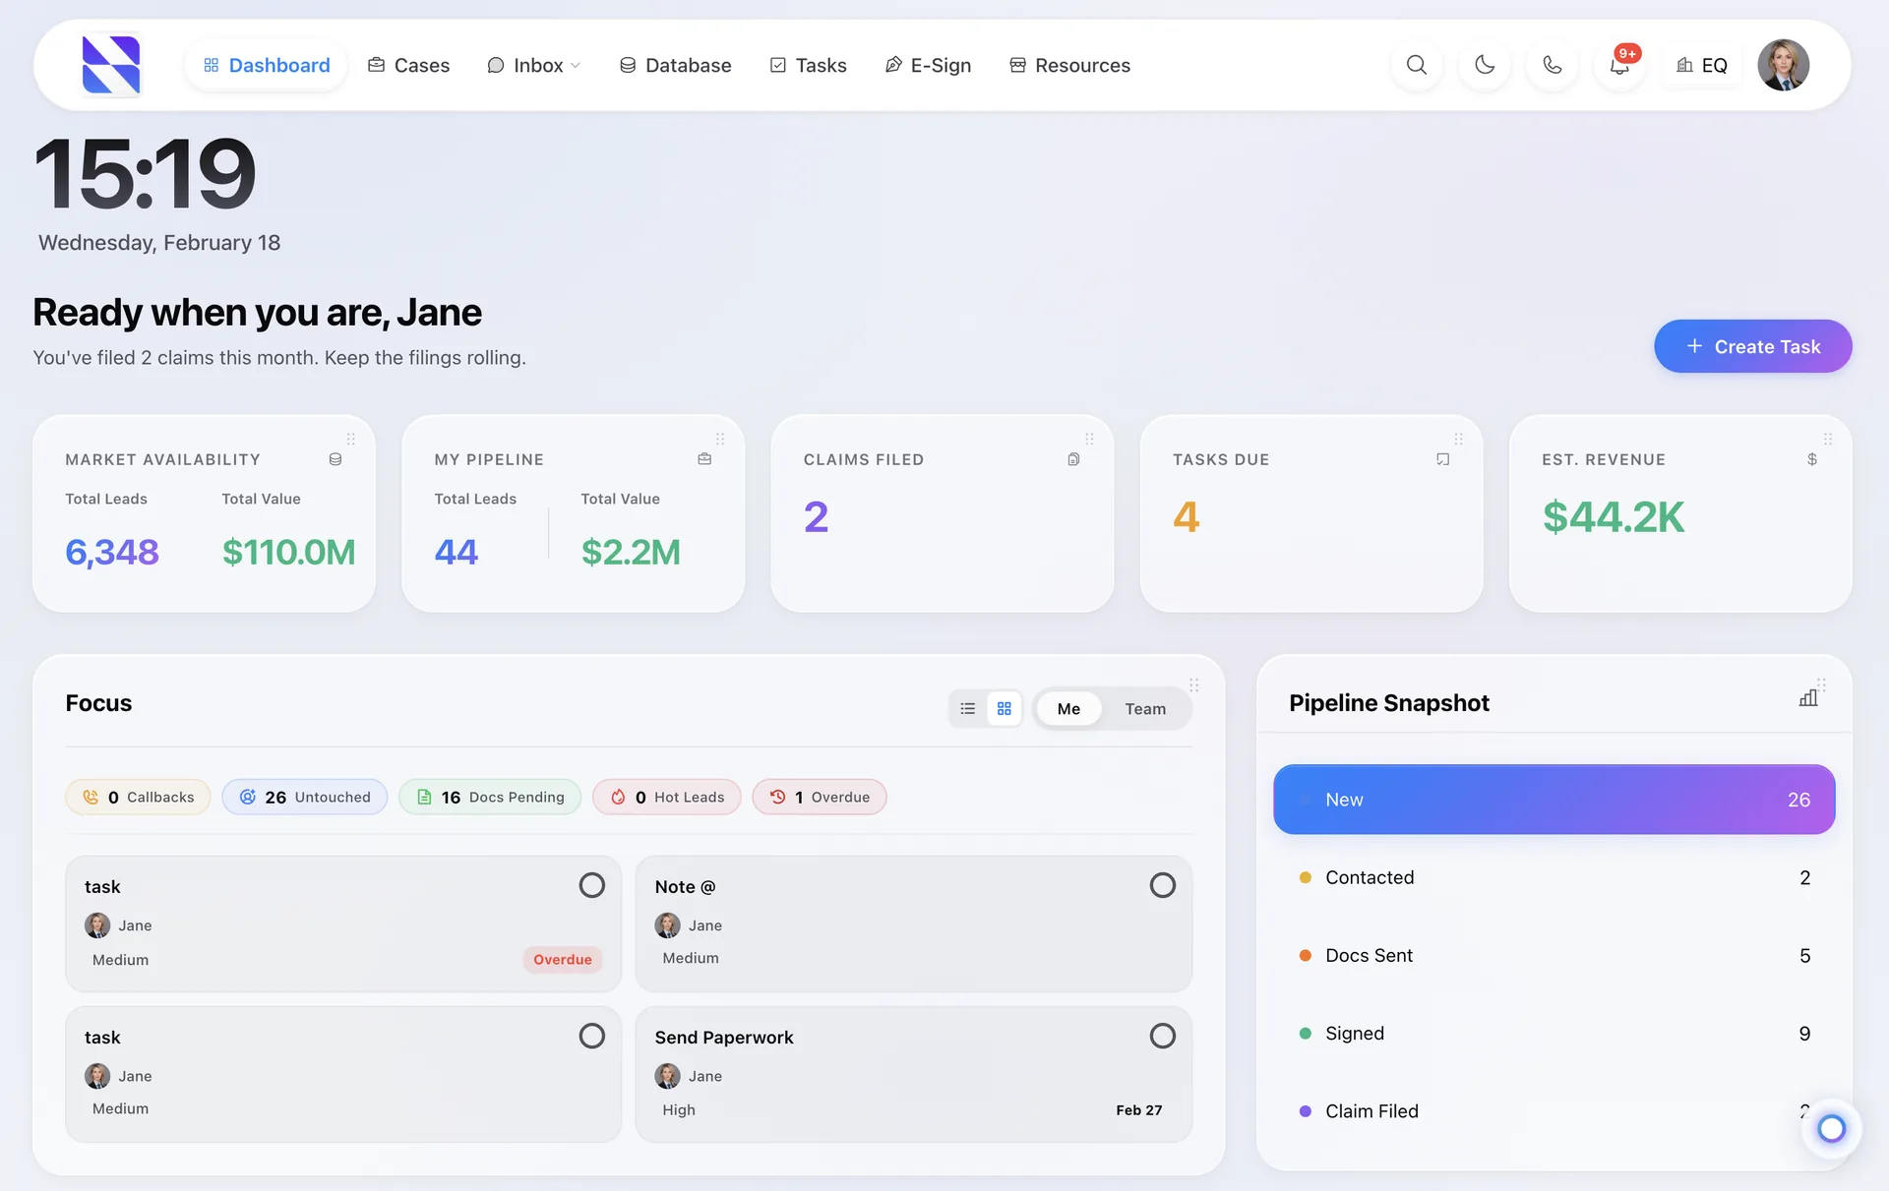Viewport: 1889px width, 1191px height.
Task: Open notifications bell with 9+ badge
Action: (x=1618, y=66)
